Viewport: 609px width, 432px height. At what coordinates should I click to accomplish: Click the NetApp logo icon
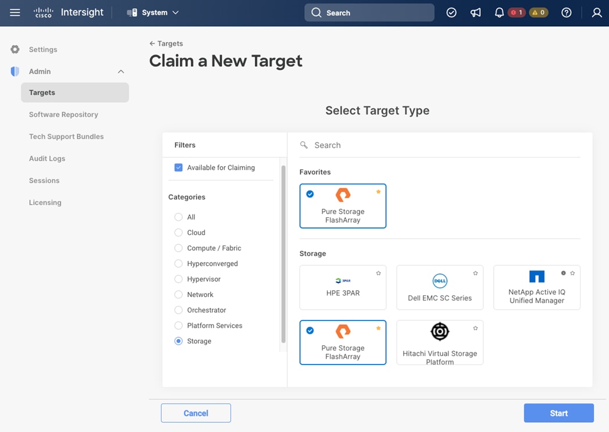(537, 276)
